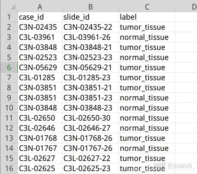Select row 10 header

point(9,108)
